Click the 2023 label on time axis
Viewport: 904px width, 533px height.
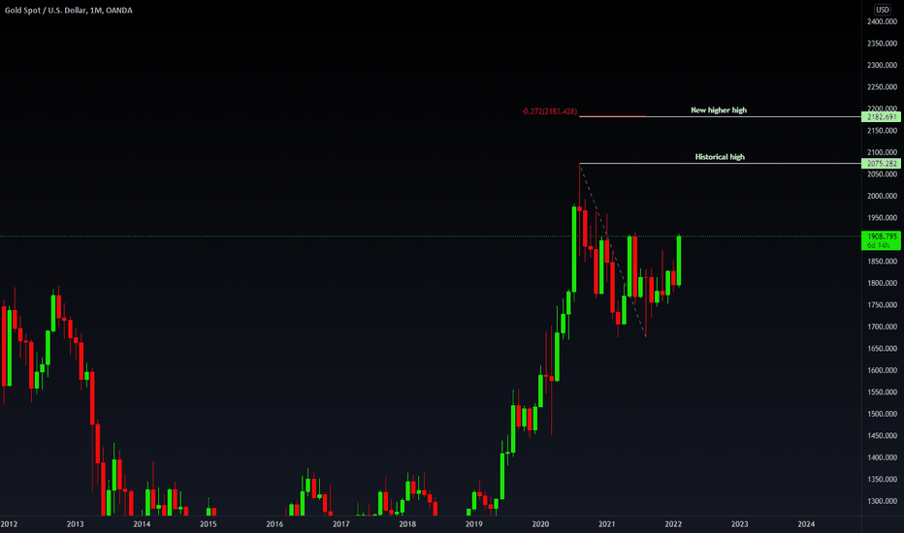tap(740, 523)
